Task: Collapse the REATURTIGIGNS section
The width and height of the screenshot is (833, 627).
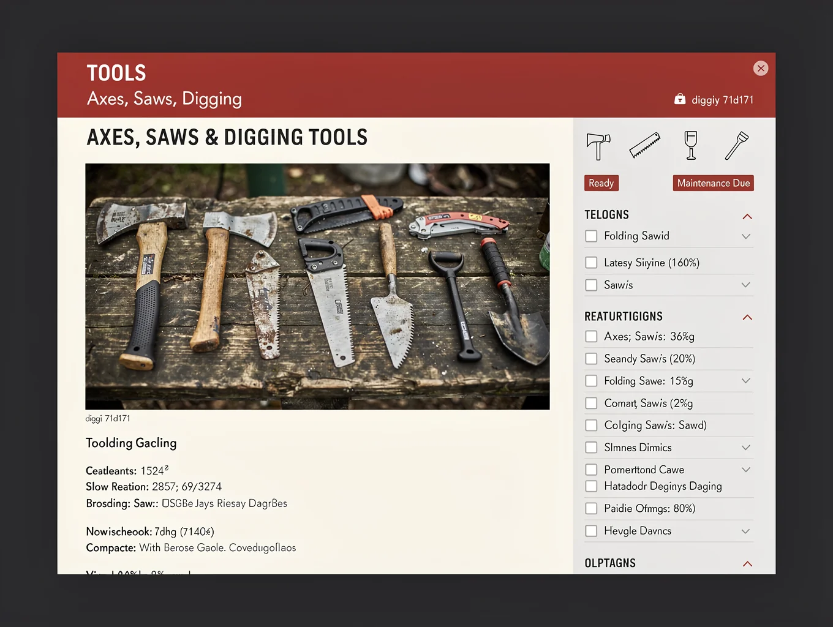Action: tap(747, 317)
